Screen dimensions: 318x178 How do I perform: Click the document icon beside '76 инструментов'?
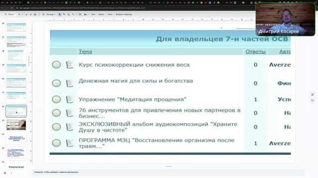click(x=70, y=113)
